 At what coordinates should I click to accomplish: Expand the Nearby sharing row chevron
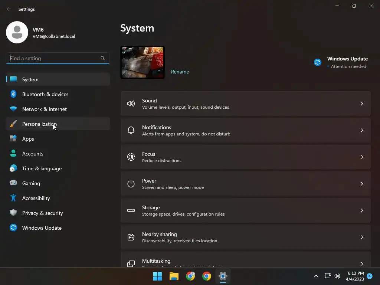[361, 237]
